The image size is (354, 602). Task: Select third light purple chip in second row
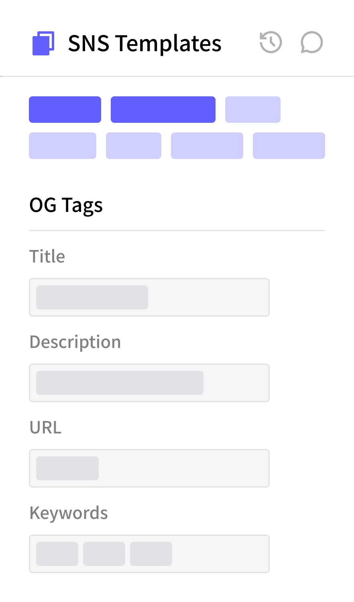click(207, 146)
